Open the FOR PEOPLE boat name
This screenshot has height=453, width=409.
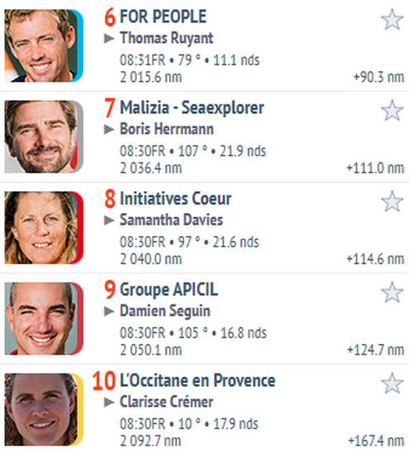pyautogui.click(x=163, y=16)
